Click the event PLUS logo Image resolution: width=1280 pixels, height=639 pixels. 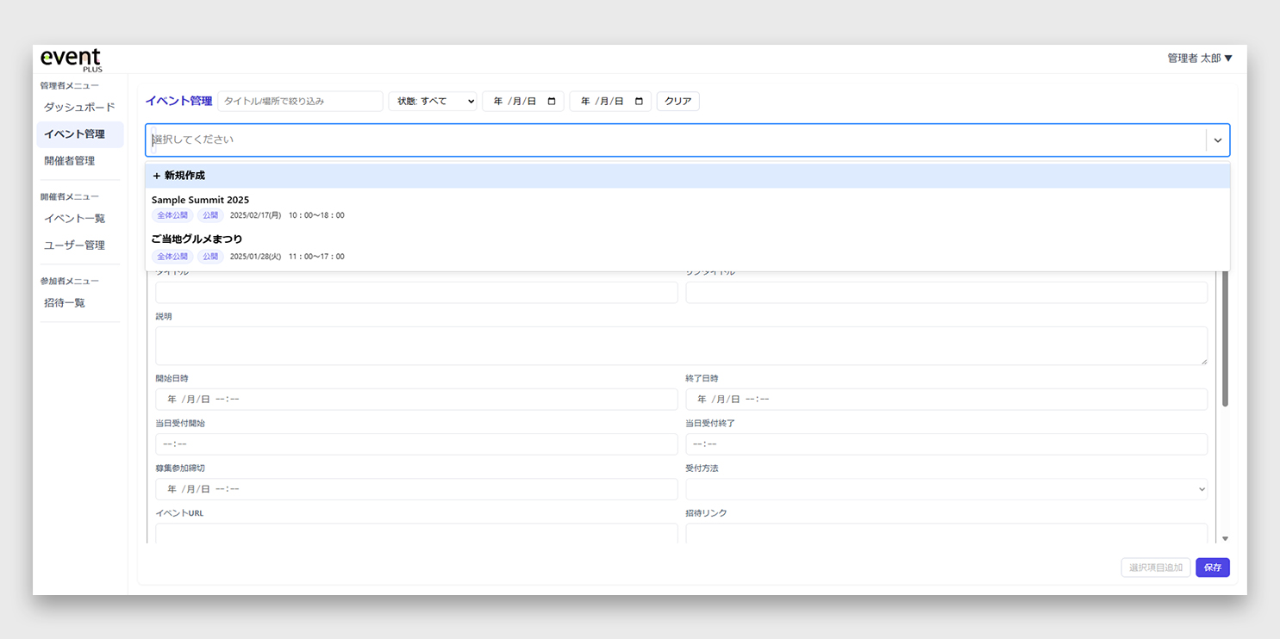tap(71, 59)
